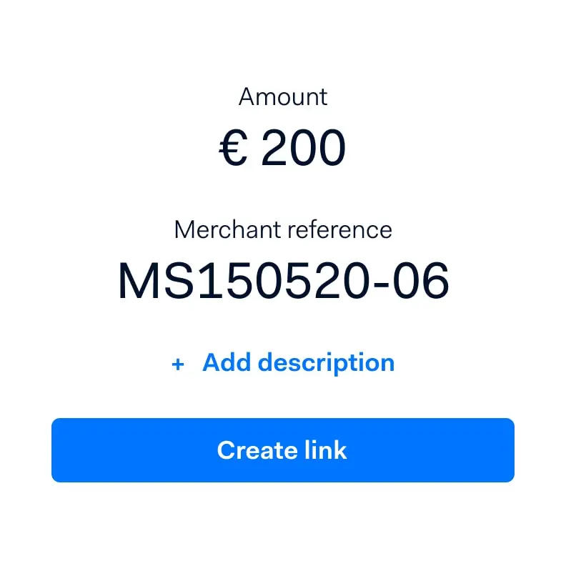This screenshot has height=566, width=566.
Task: Click the left edge of Create link button
Action: 60,450
